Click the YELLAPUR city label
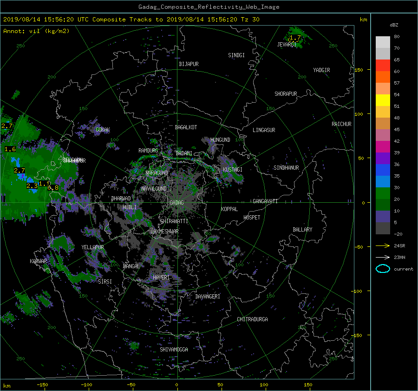Image resolution: width=418 pixels, height=391 pixels. coord(92,247)
